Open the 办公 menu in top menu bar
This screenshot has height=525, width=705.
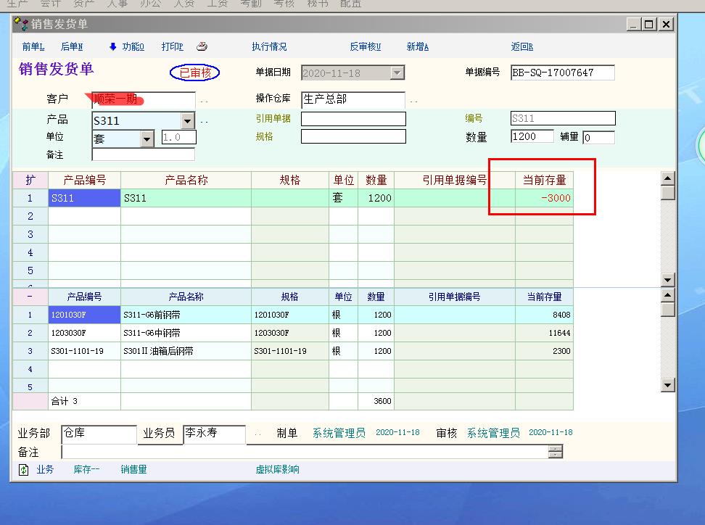[x=150, y=4]
